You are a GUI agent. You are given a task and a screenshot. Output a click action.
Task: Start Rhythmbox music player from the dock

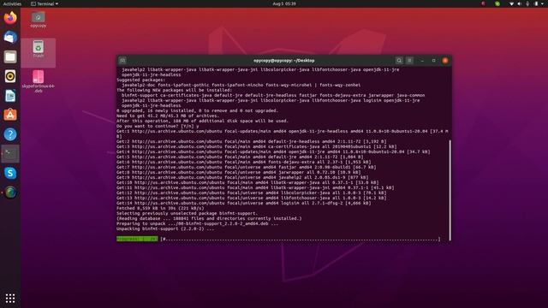(10, 76)
